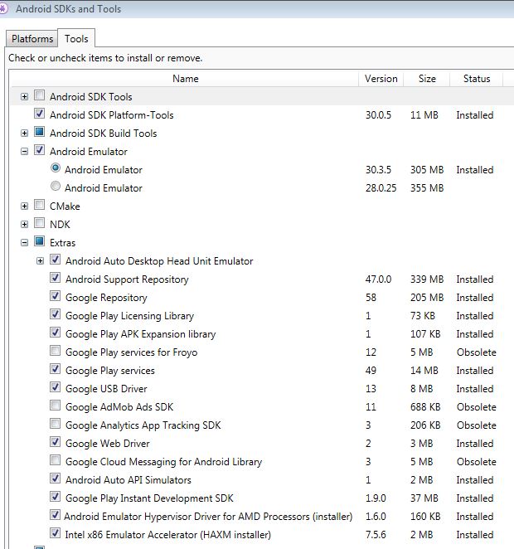Image resolution: width=514 pixels, height=549 pixels.
Task: Click the NDK tree label
Action: point(60,225)
